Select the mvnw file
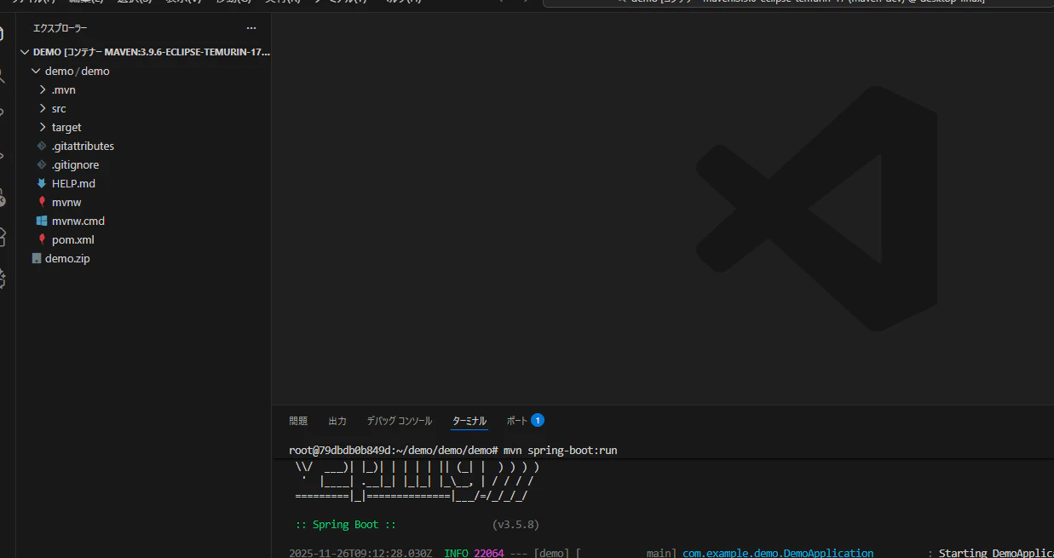Viewport: 1054px width, 558px height. coord(66,202)
